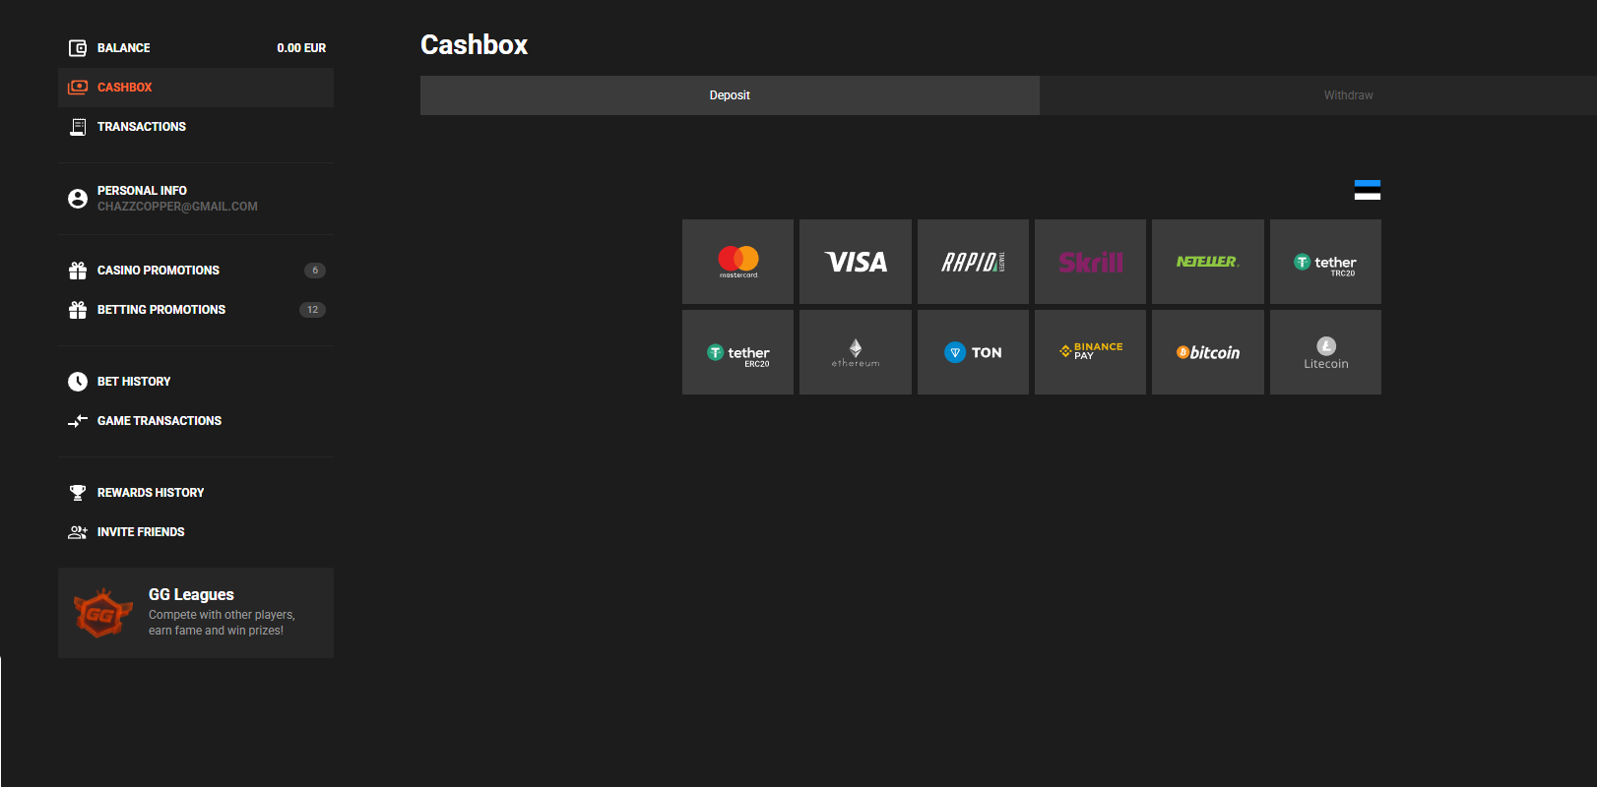Switch to the Deposit tab
The height and width of the screenshot is (787, 1597).
click(730, 95)
